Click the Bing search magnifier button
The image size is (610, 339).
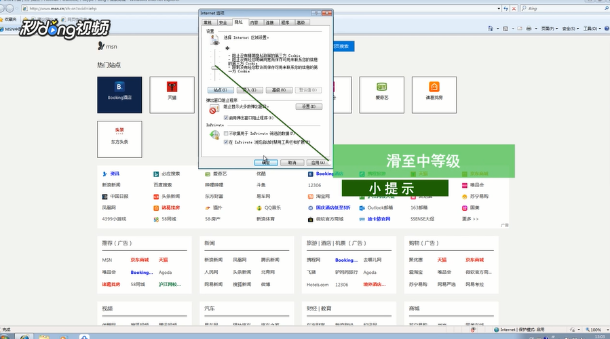[x=607, y=8]
